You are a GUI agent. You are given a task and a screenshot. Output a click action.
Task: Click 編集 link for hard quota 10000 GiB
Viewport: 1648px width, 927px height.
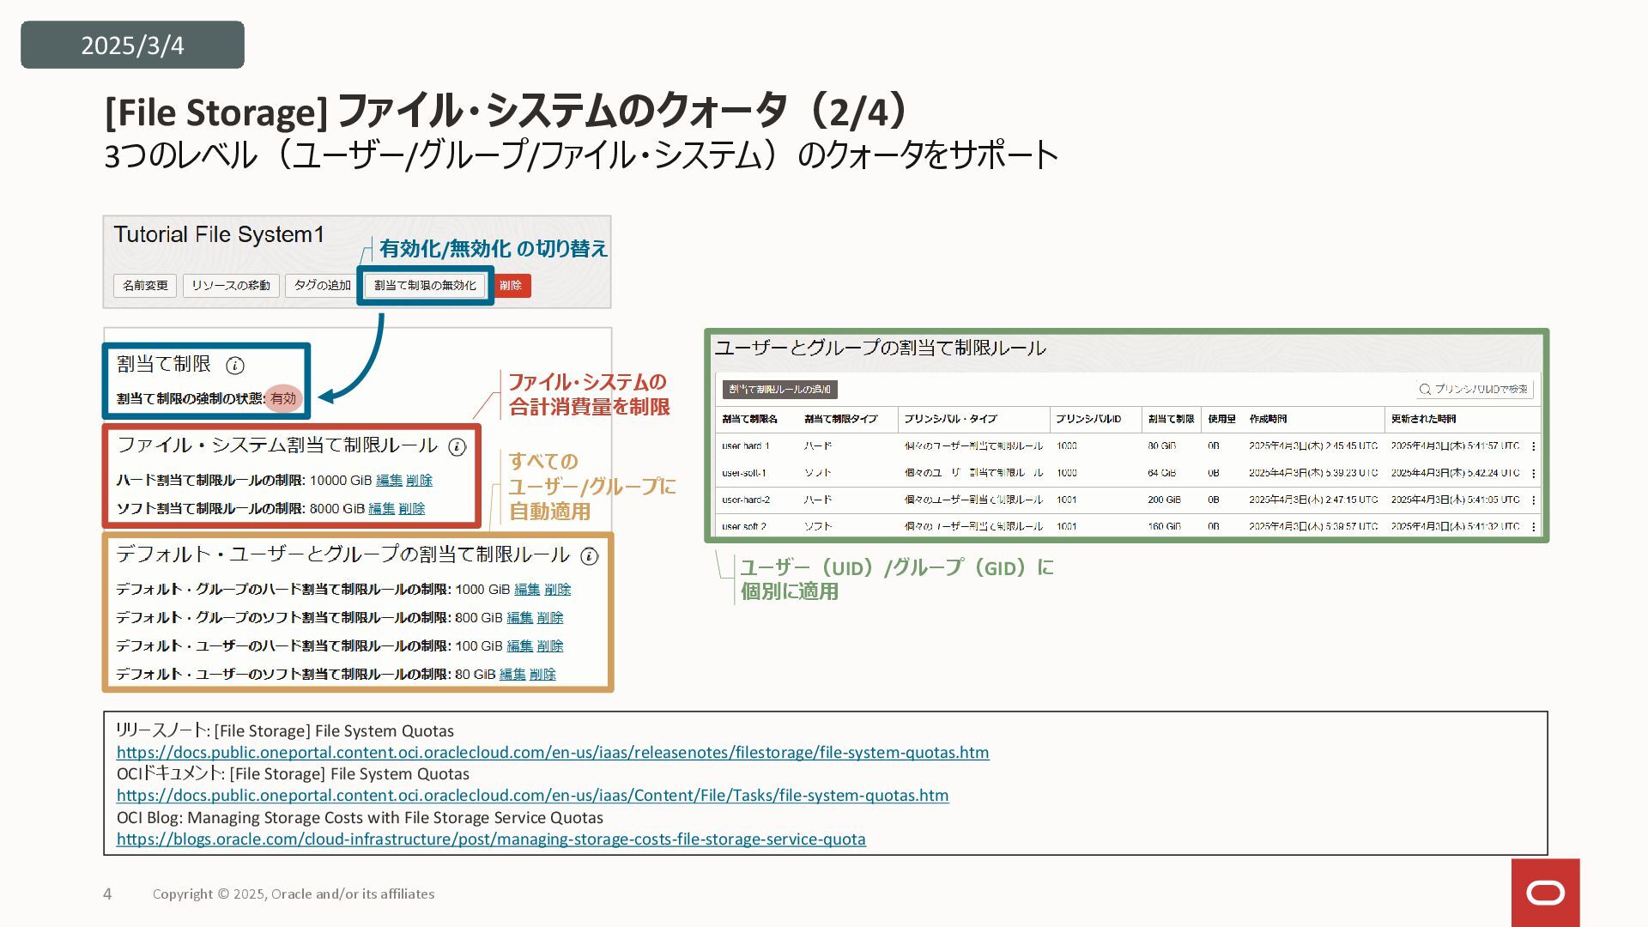point(389,481)
